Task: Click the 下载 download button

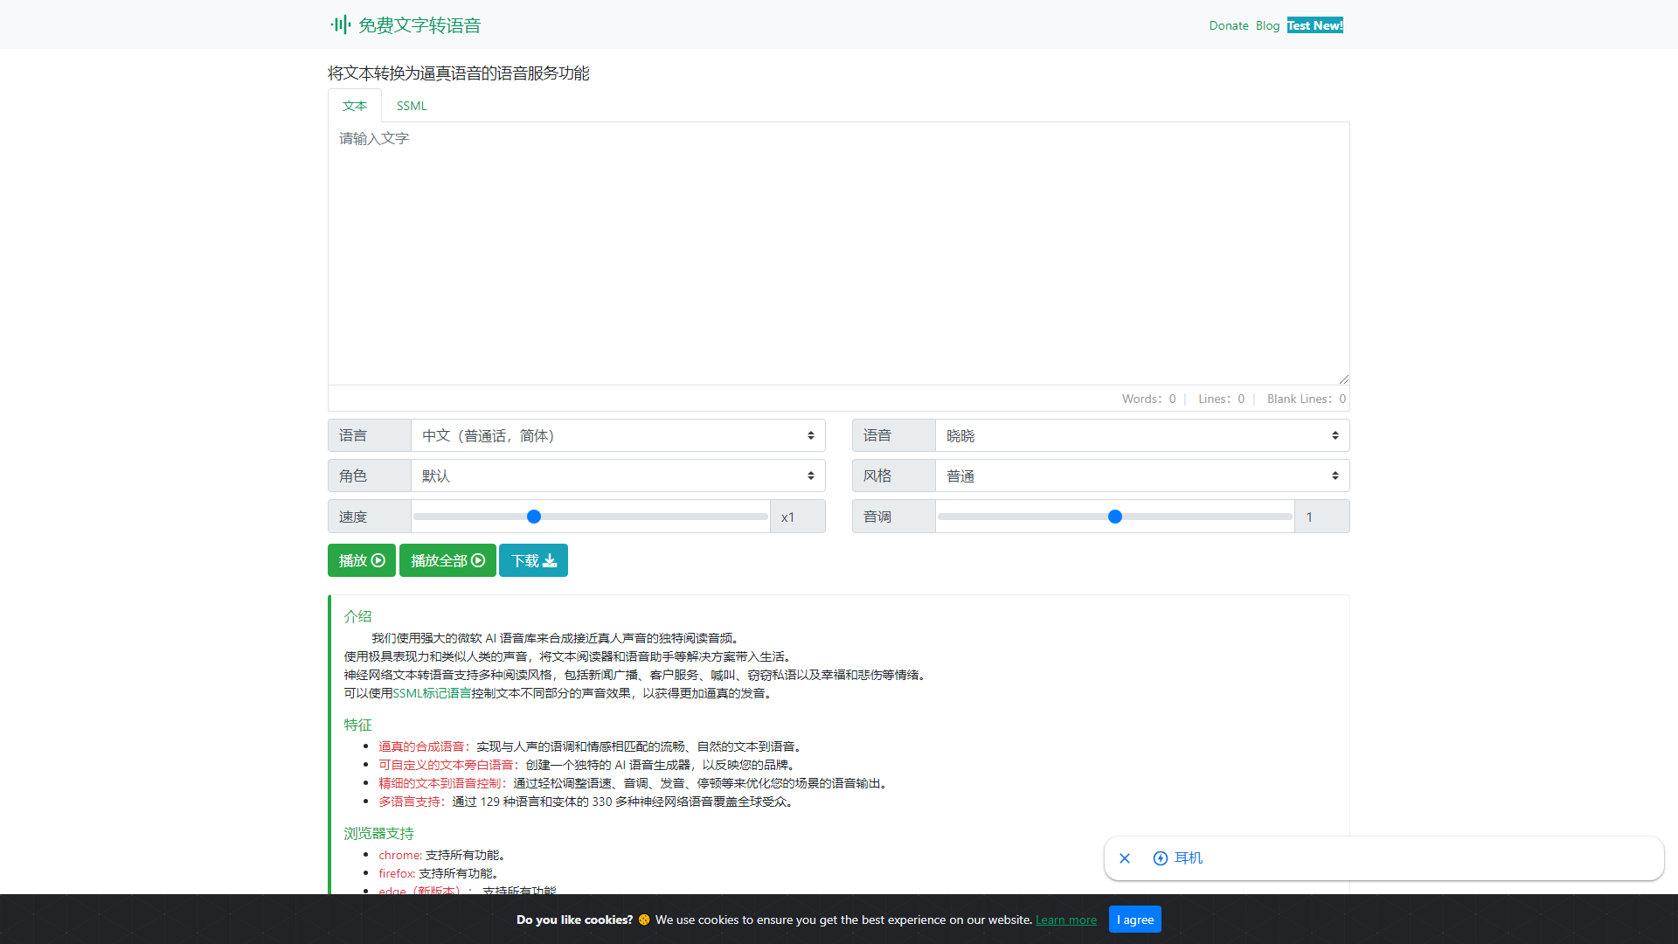Action: pos(533,560)
